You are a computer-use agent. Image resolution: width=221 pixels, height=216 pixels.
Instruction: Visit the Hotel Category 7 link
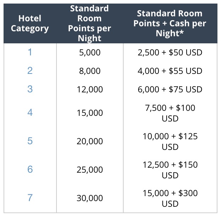coord(30,198)
